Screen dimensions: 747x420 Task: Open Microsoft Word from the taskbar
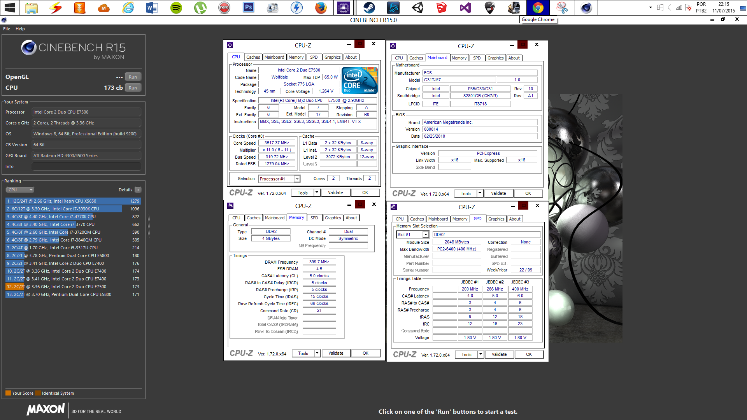152,7
